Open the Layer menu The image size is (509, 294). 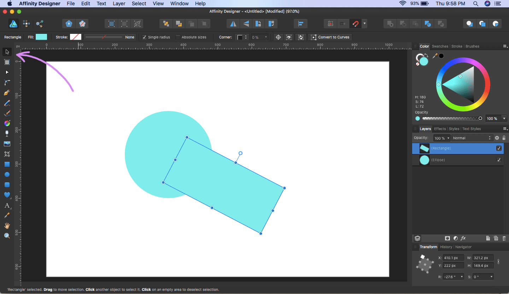[119, 4]
